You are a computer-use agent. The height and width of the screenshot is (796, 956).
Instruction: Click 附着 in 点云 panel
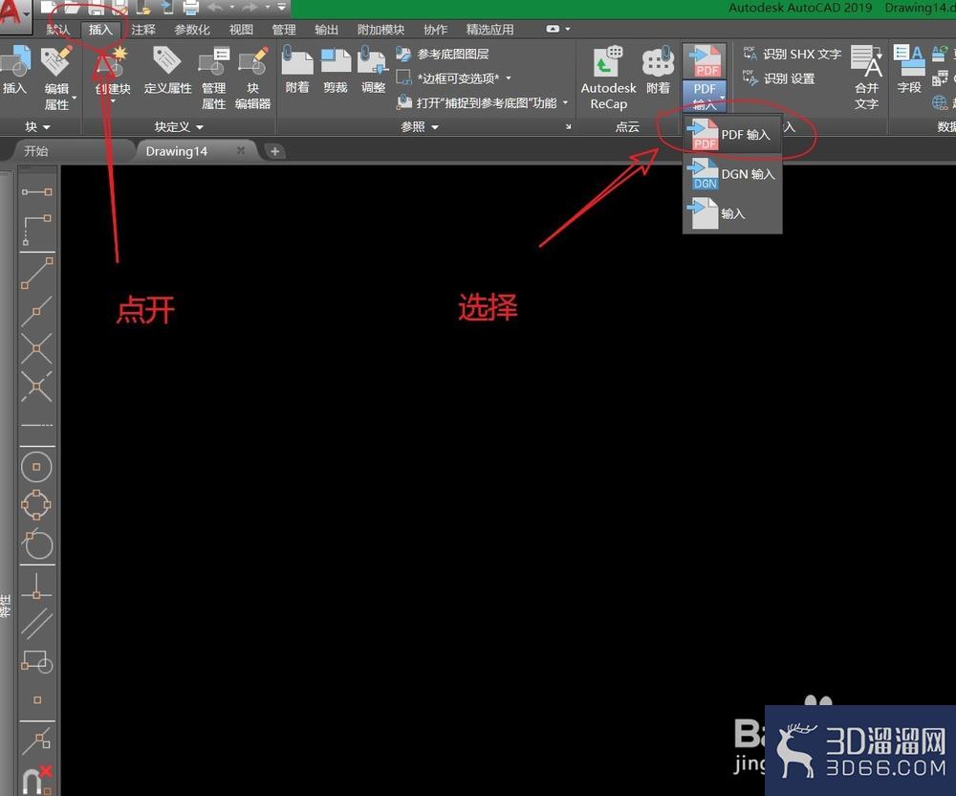pyautogui.click(x=658, y=70)
